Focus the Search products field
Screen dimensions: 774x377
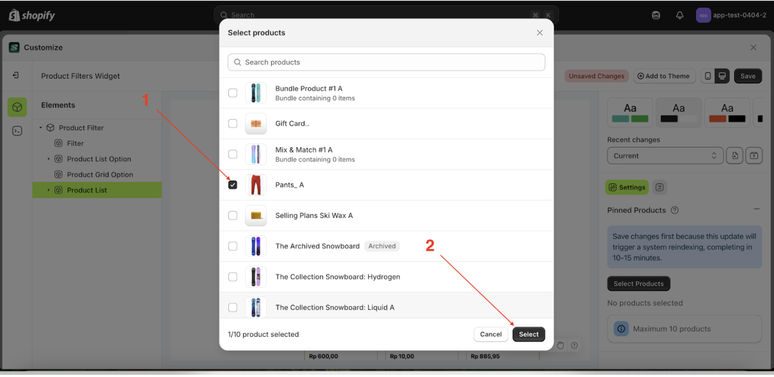pos(387,62)
